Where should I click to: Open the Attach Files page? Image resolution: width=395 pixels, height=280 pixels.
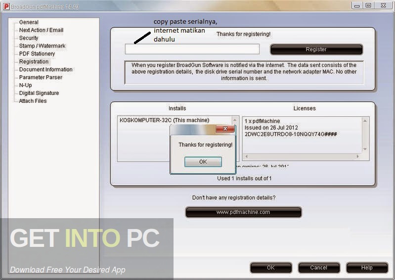33,101
